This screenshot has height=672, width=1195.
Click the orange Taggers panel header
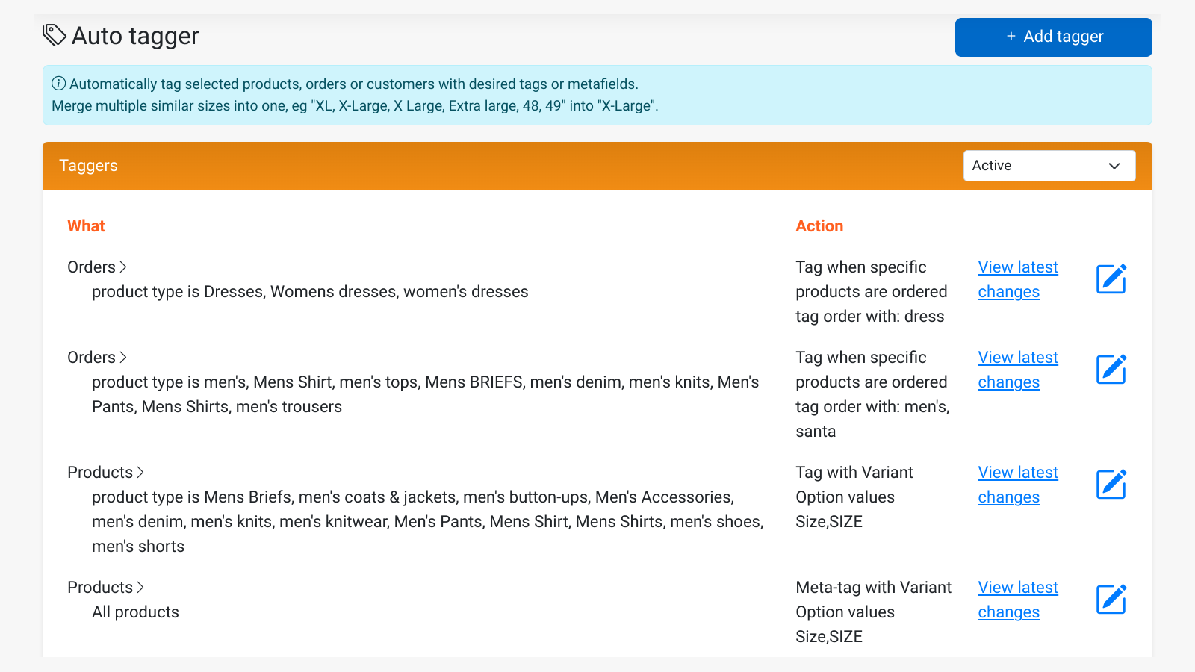click(x=88, y=165)
